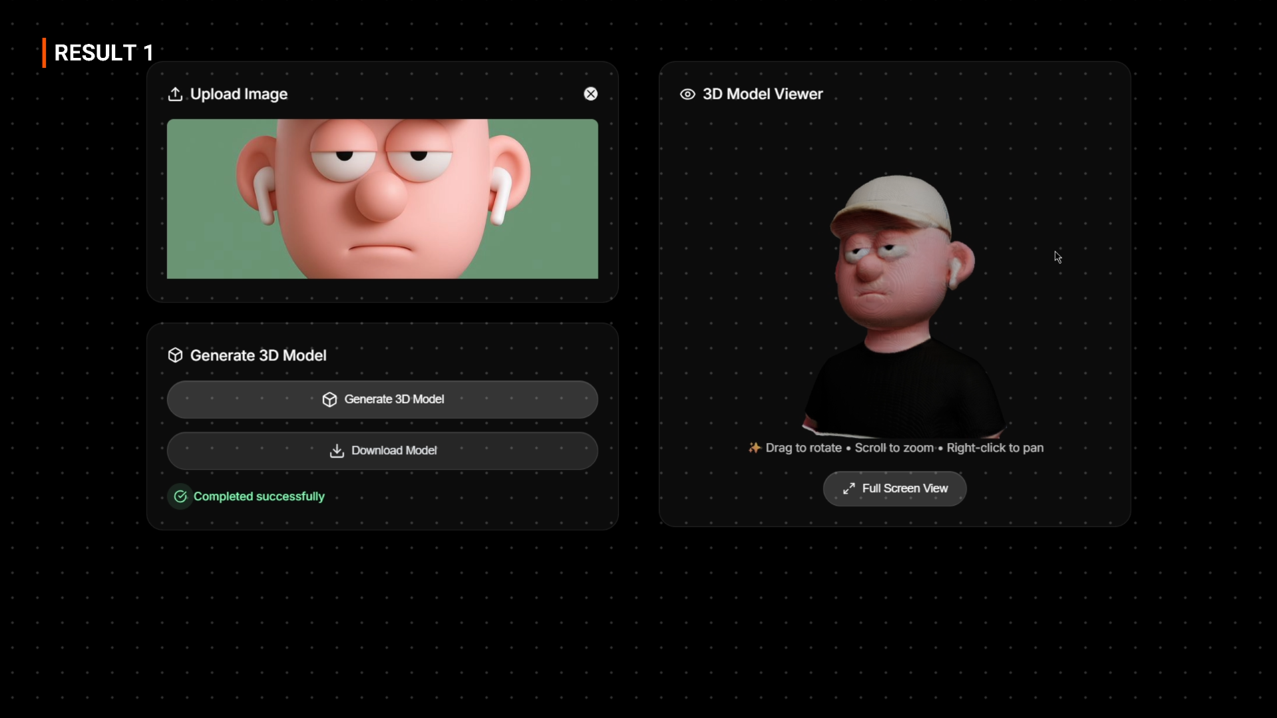Image resolution: width=1277 pixels, height=718 pixels.
Task: Remove uploaded image with the X icon
Action: click(x=590, y=94)
